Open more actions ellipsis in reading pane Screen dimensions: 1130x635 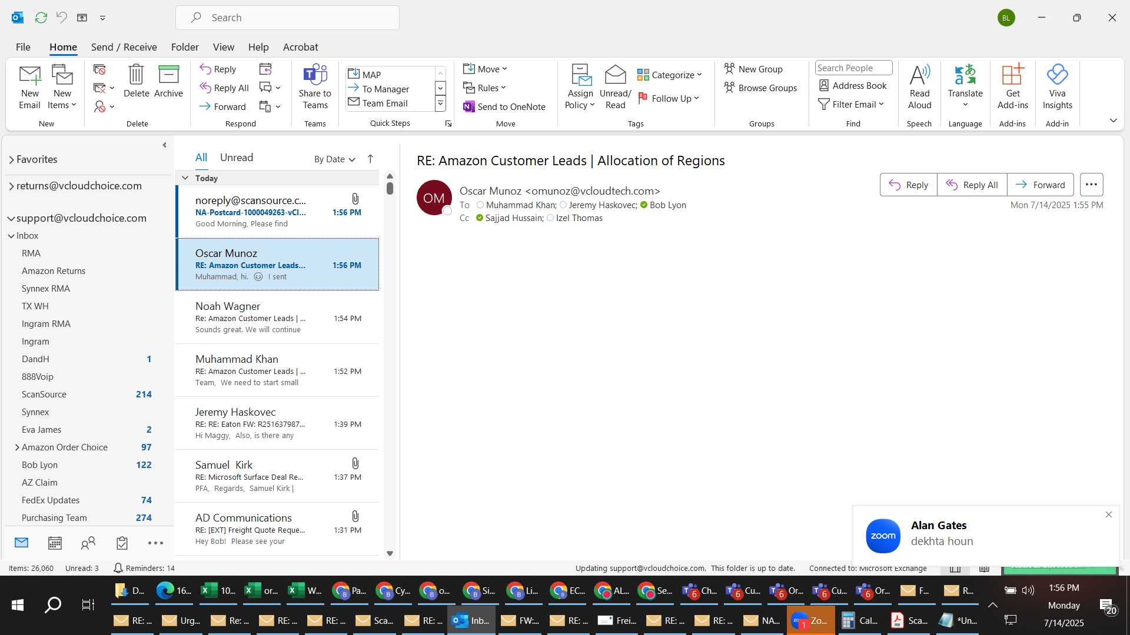(x=1091, y=185)
